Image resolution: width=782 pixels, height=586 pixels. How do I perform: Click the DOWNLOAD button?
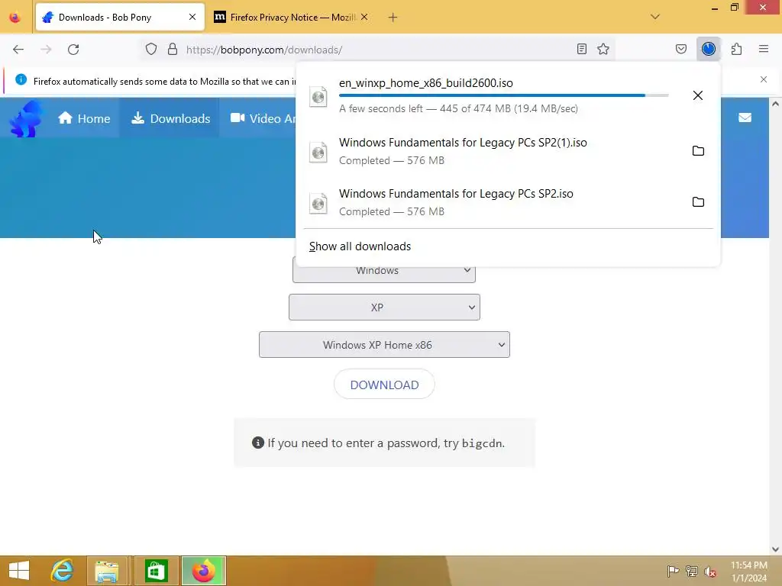(x=384, y=385)
